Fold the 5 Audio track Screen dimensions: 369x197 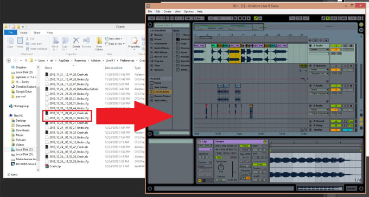[x=310, y=46]
